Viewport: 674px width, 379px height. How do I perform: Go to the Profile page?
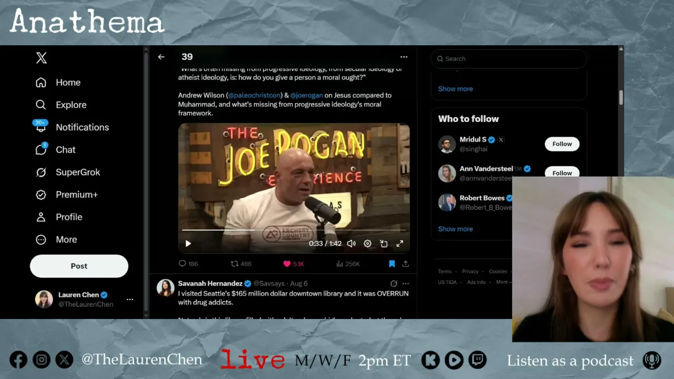point(58,217)
